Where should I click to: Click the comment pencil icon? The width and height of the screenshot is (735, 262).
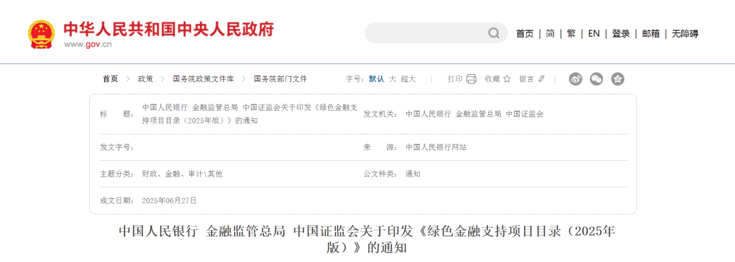[x=541, y=79]
